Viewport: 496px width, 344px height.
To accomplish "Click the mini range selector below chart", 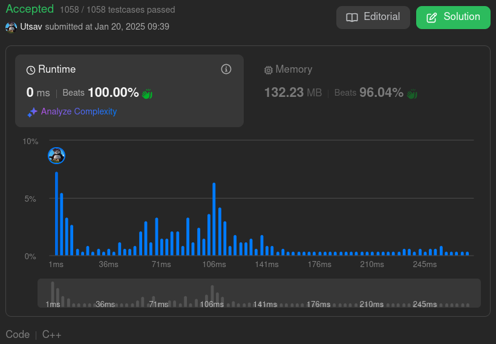I will [259, 294].
